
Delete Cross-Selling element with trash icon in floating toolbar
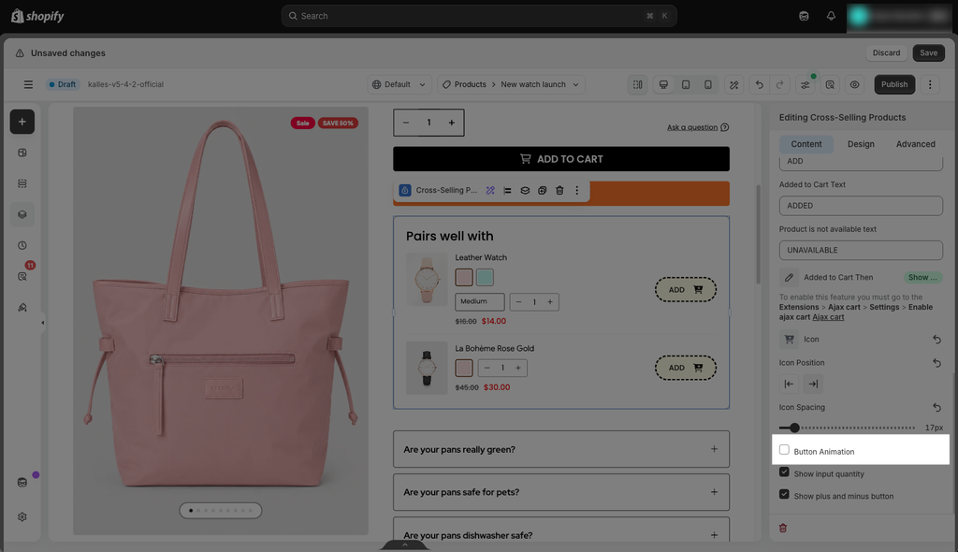(x=559, y=191)
